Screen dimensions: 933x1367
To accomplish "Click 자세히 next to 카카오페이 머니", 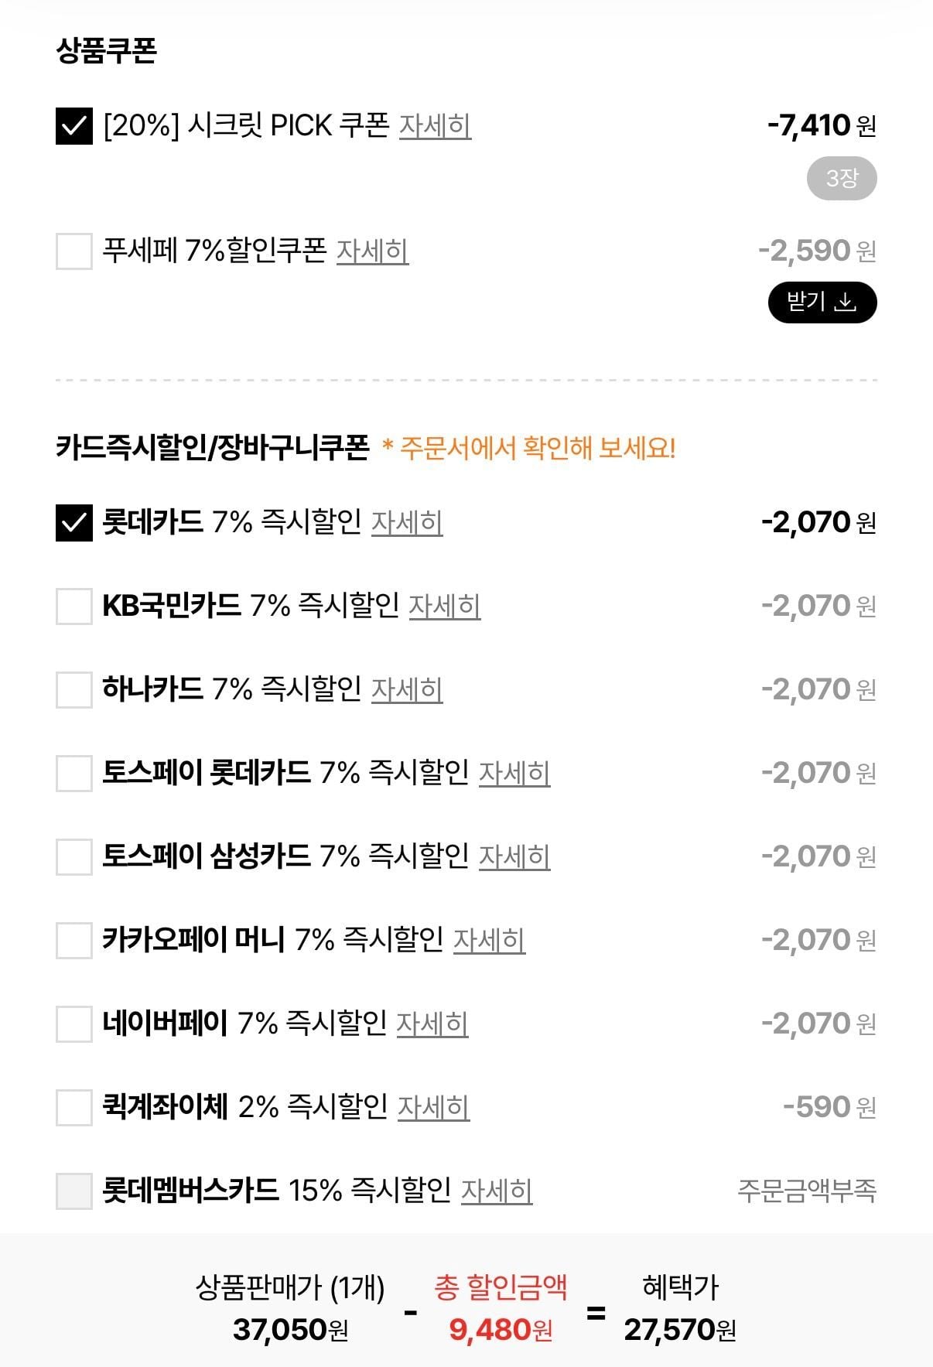I will tap(489, 941).
